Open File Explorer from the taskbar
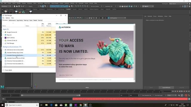This screenshot has height=107, width=191. point(47,105)
